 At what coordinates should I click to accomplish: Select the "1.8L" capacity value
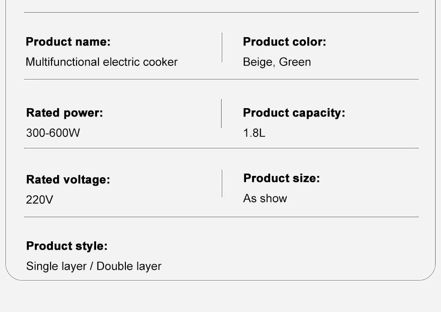tap(254, 133)
